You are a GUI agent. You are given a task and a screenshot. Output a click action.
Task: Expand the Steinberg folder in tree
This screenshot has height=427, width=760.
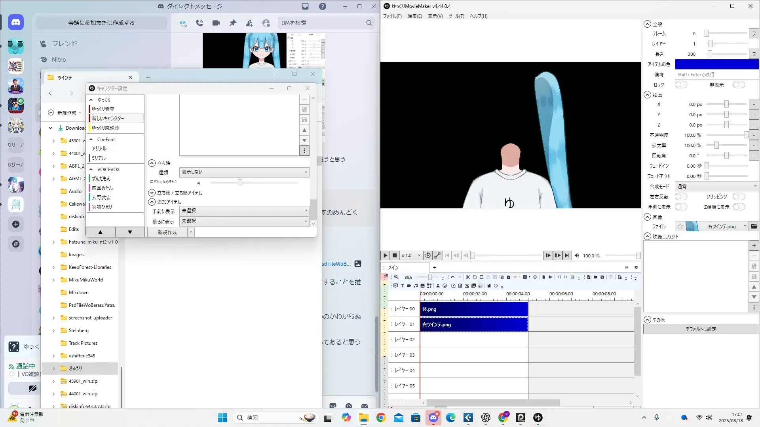(x=53, y=331)
